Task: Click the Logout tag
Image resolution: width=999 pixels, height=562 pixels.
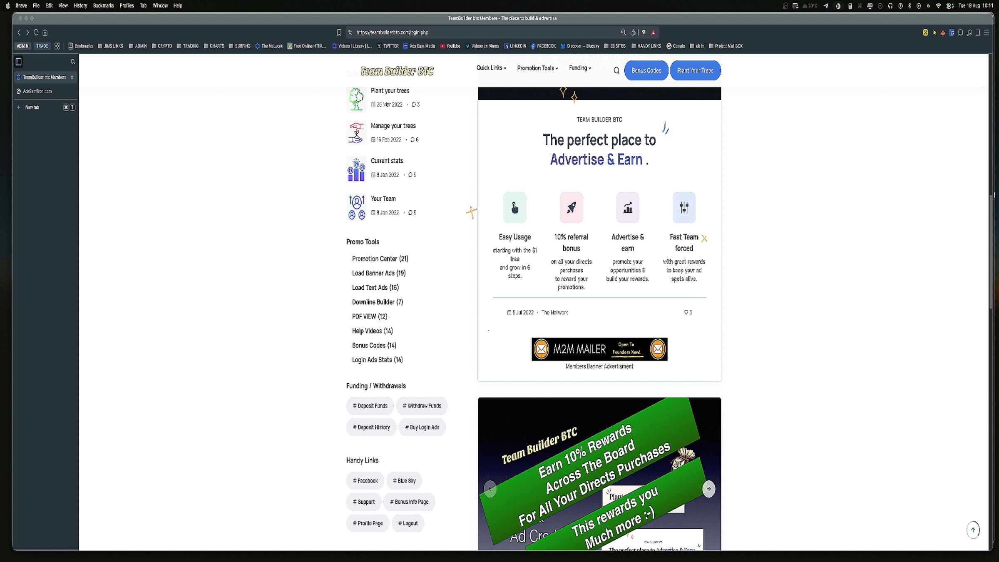Action: tap(408, 523)
